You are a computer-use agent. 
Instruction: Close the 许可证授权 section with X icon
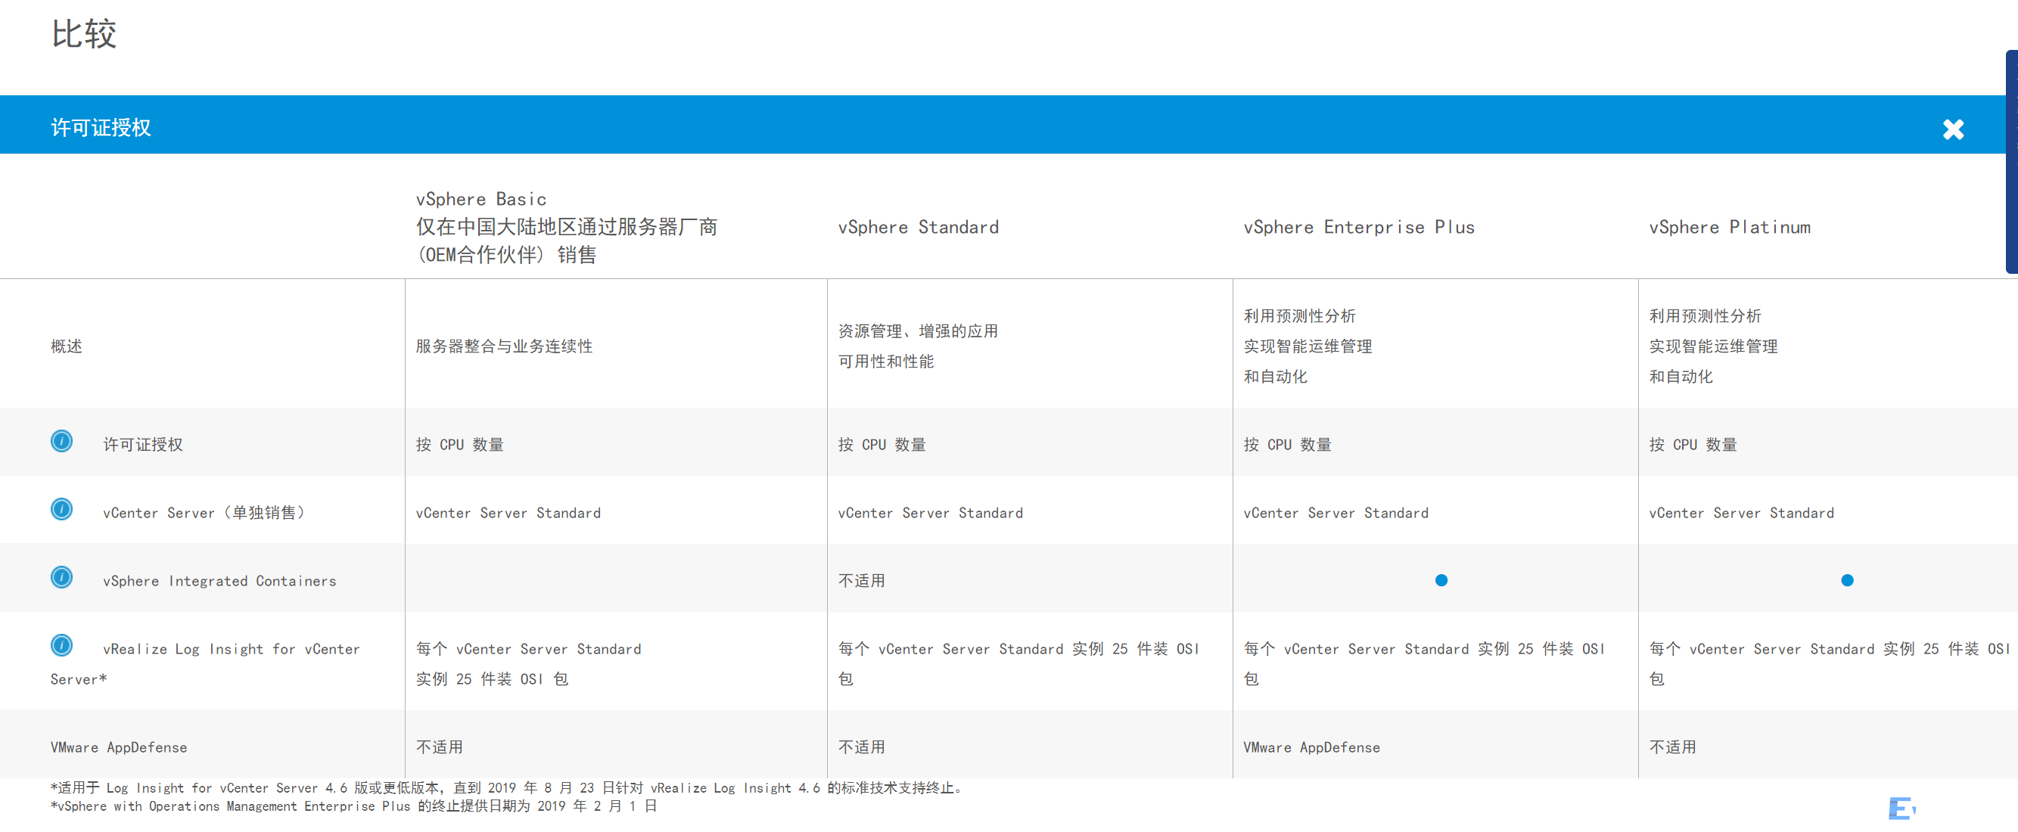pyautogui.click(x=1953, y=129)
